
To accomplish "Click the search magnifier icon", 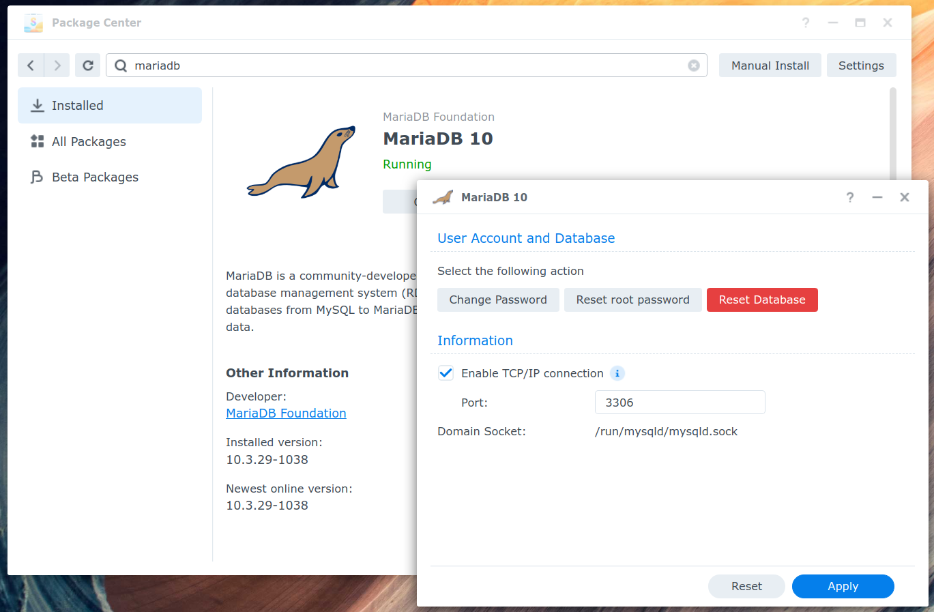I will pyautogui.click(x=121, y=65).
